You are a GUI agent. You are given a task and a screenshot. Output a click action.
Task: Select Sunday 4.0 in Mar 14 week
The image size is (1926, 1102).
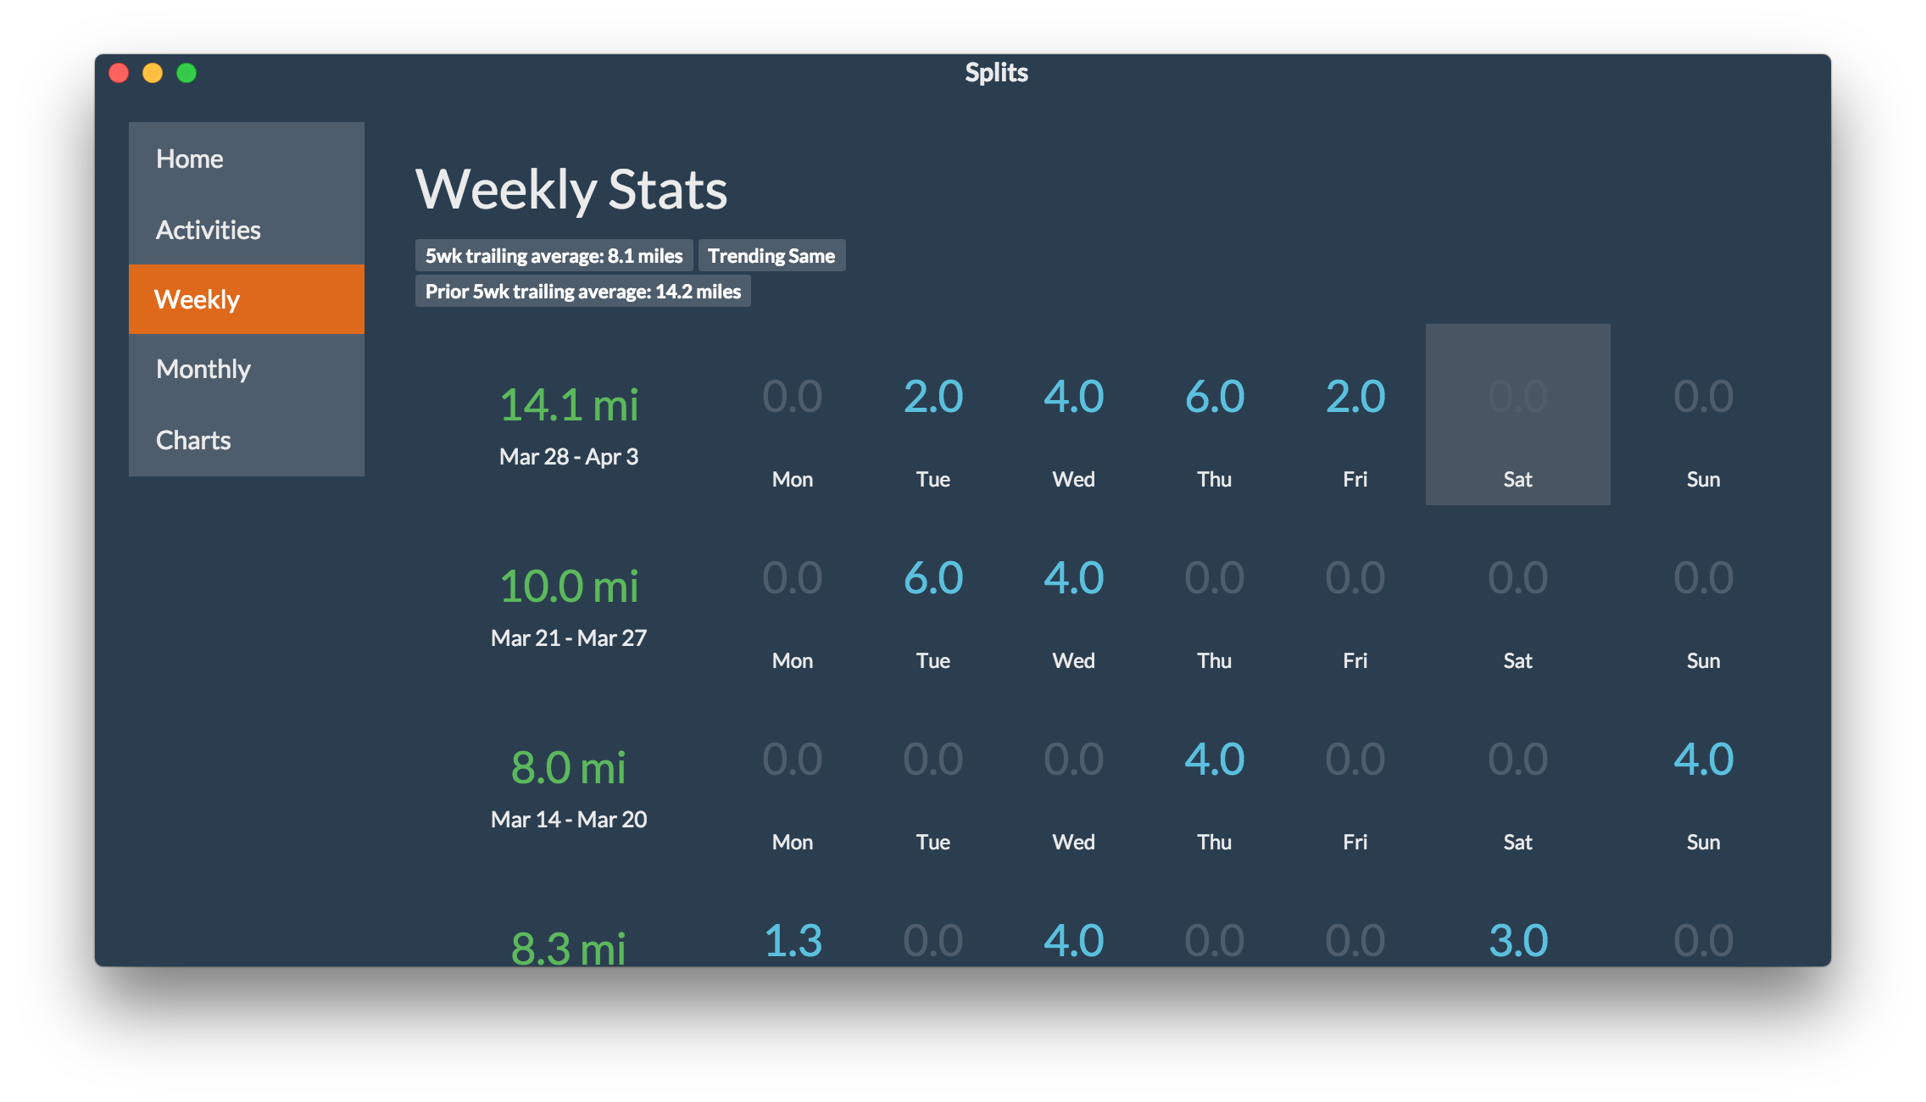point(1702,760)
